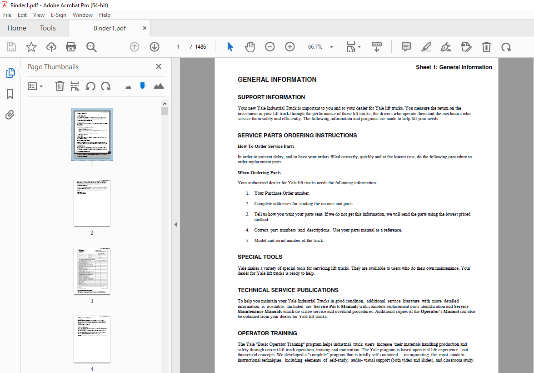Click the GENERAL INFORMATION heading
Viewport: 534px width, 373px height.
(x=277, y=80)
